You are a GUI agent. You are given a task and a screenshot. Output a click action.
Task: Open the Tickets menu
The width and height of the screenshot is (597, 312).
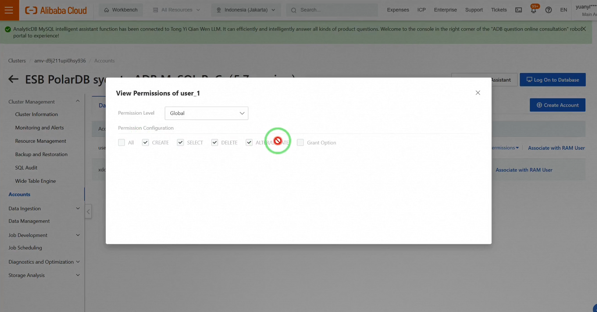[x=499, y=10]
